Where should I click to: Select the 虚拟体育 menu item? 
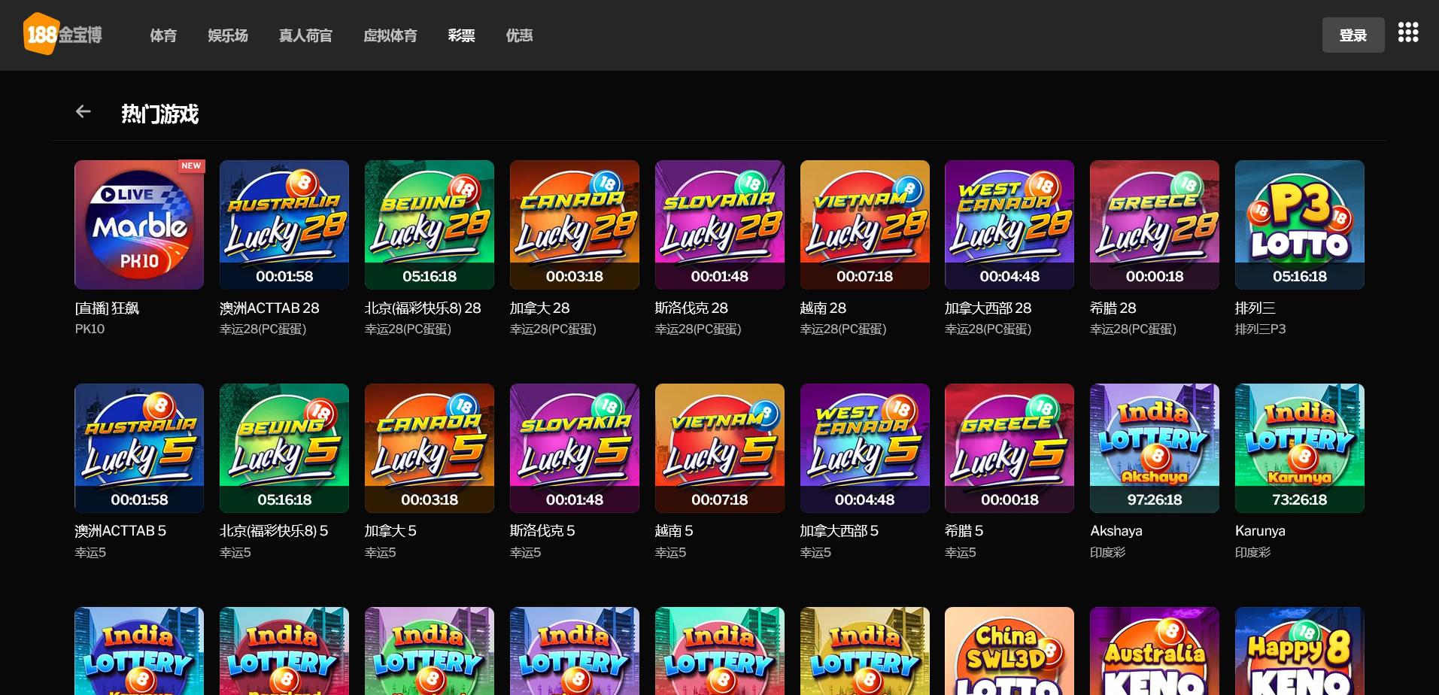click(390, 35)
